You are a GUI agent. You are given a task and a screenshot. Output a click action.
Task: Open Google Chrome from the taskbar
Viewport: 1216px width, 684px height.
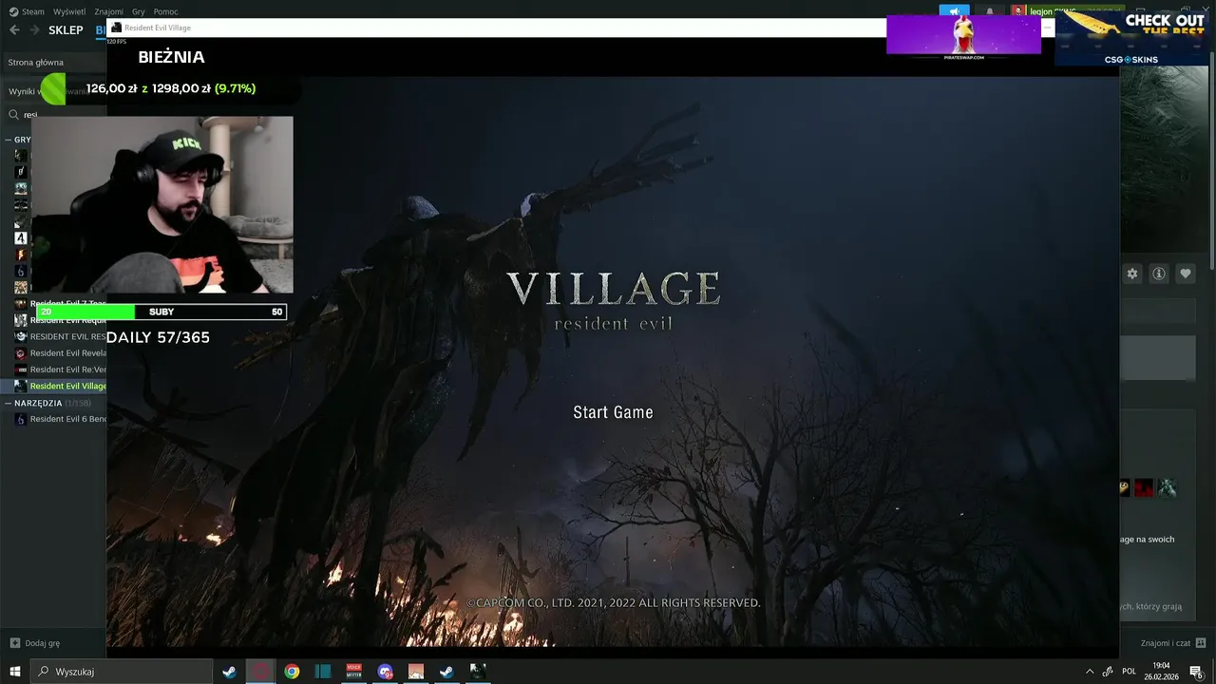coord(292,672)
